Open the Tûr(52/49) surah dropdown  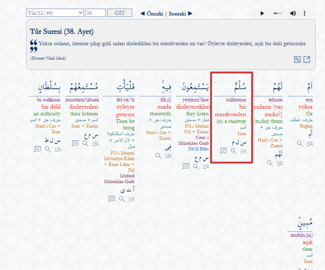click(55, 13)
